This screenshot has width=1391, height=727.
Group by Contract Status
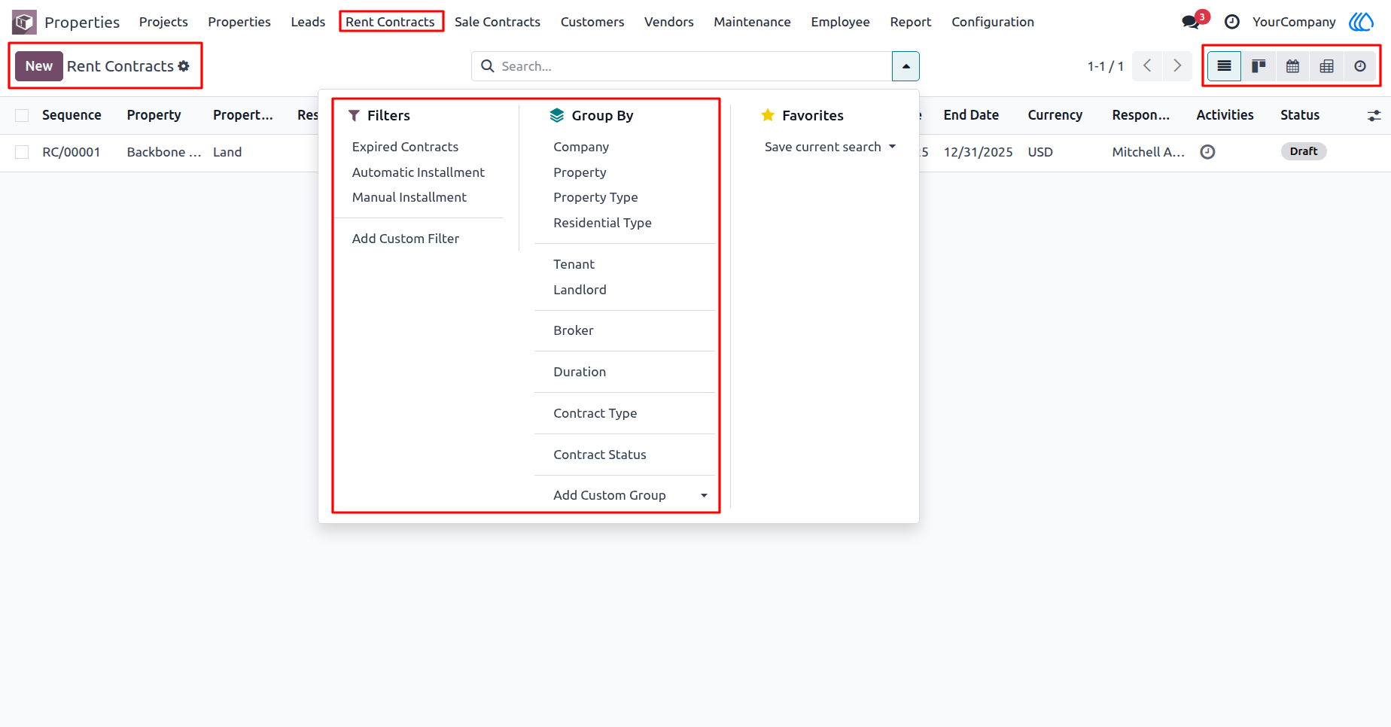[600, 455]
